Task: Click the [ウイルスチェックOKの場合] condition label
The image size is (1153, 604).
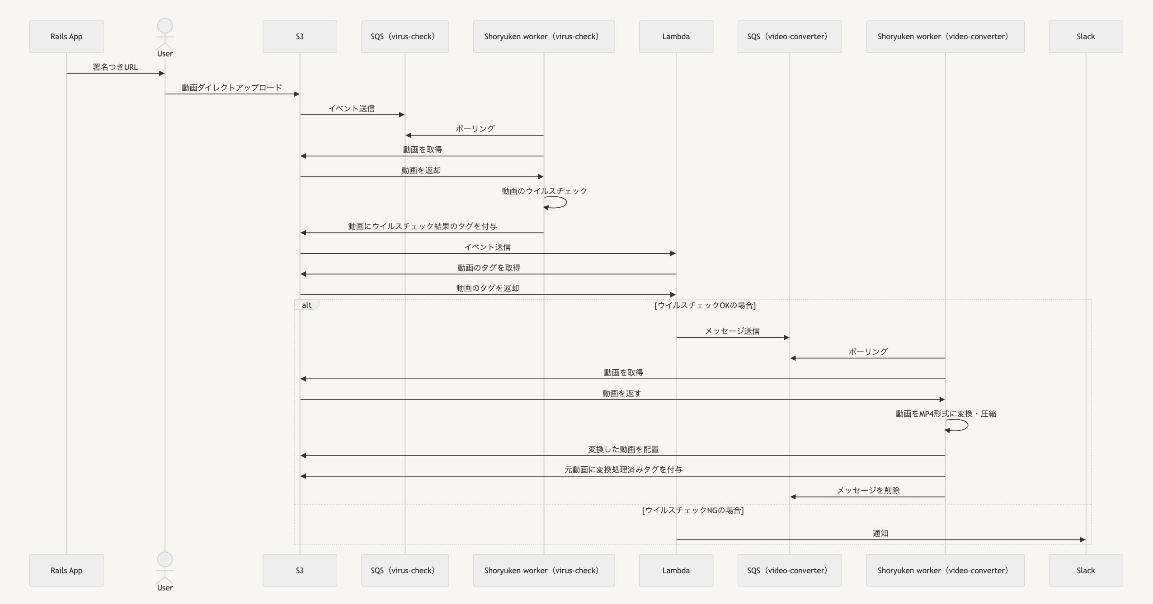Action: (705, 306)
